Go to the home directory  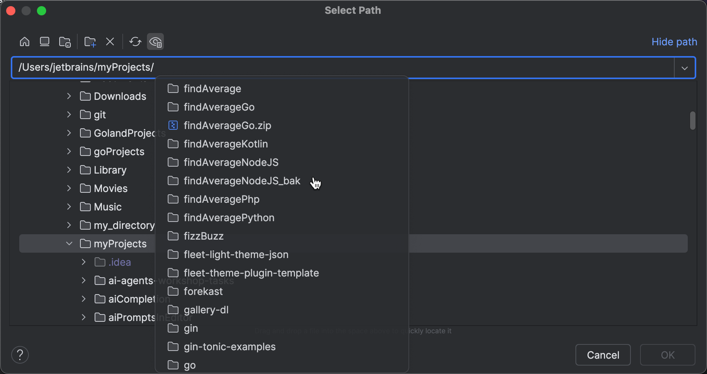pos(24,41)
